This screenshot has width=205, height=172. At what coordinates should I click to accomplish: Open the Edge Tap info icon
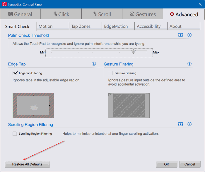pos(94,64)
